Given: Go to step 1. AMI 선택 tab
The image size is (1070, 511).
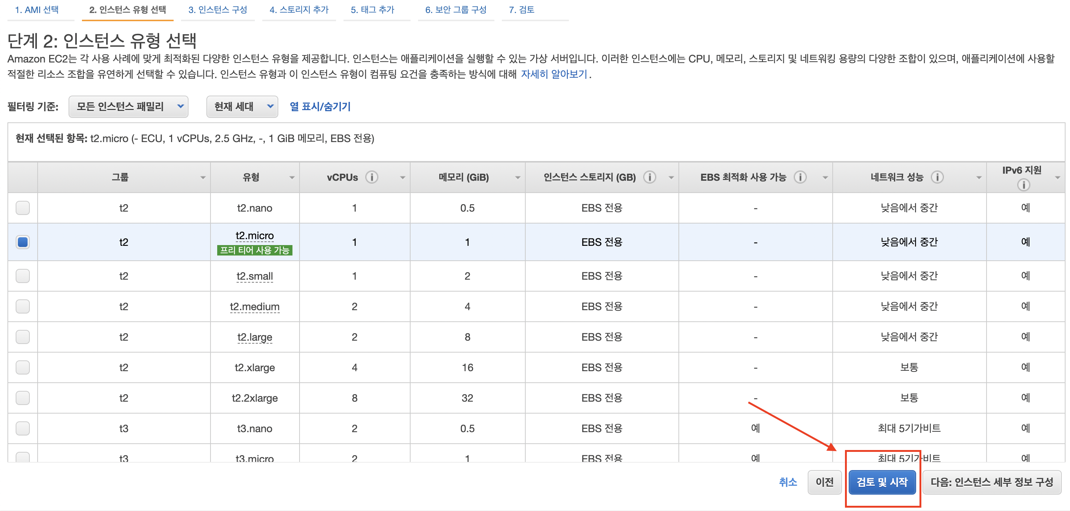Looking at the screenshot, I should coord(37,10).
